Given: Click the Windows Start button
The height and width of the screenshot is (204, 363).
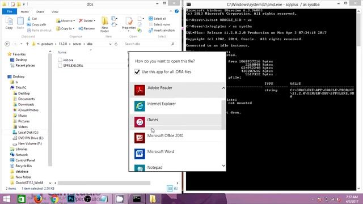Looking at the screenshot, I should pos(6,199).
